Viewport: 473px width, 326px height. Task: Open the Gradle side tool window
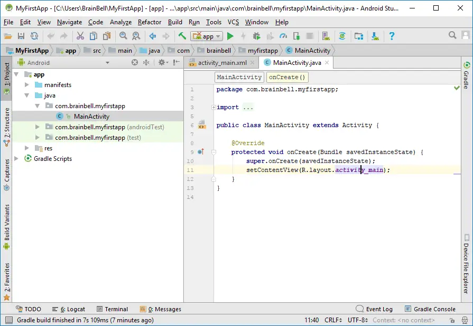tap(466, 75)
